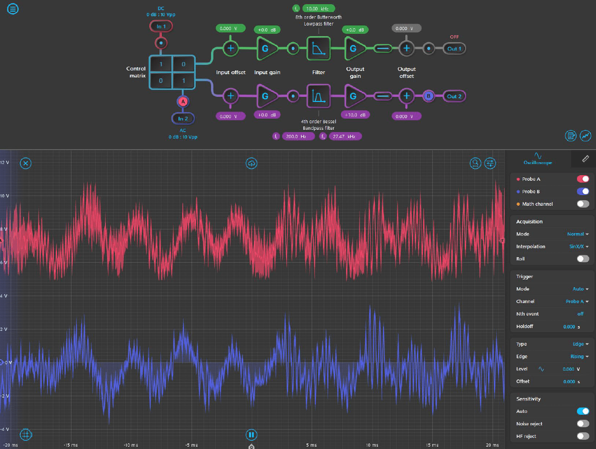The width and height of the screenshot is (596, 449).
Task: Close the oscilloscope panel with X icon
Action: coord(26,163)
